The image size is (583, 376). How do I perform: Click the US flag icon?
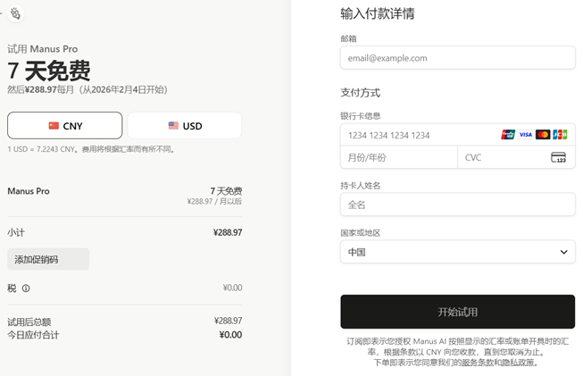173,126
